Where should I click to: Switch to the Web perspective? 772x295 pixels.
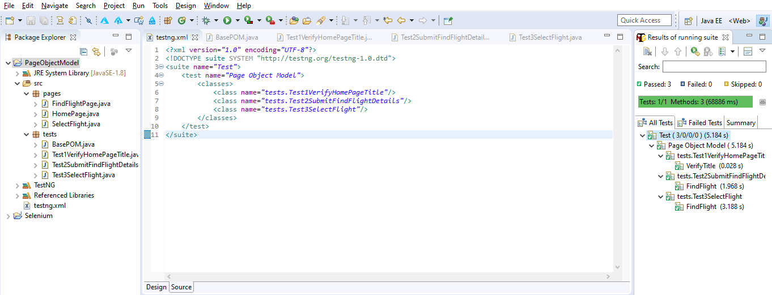coord(739,20)
